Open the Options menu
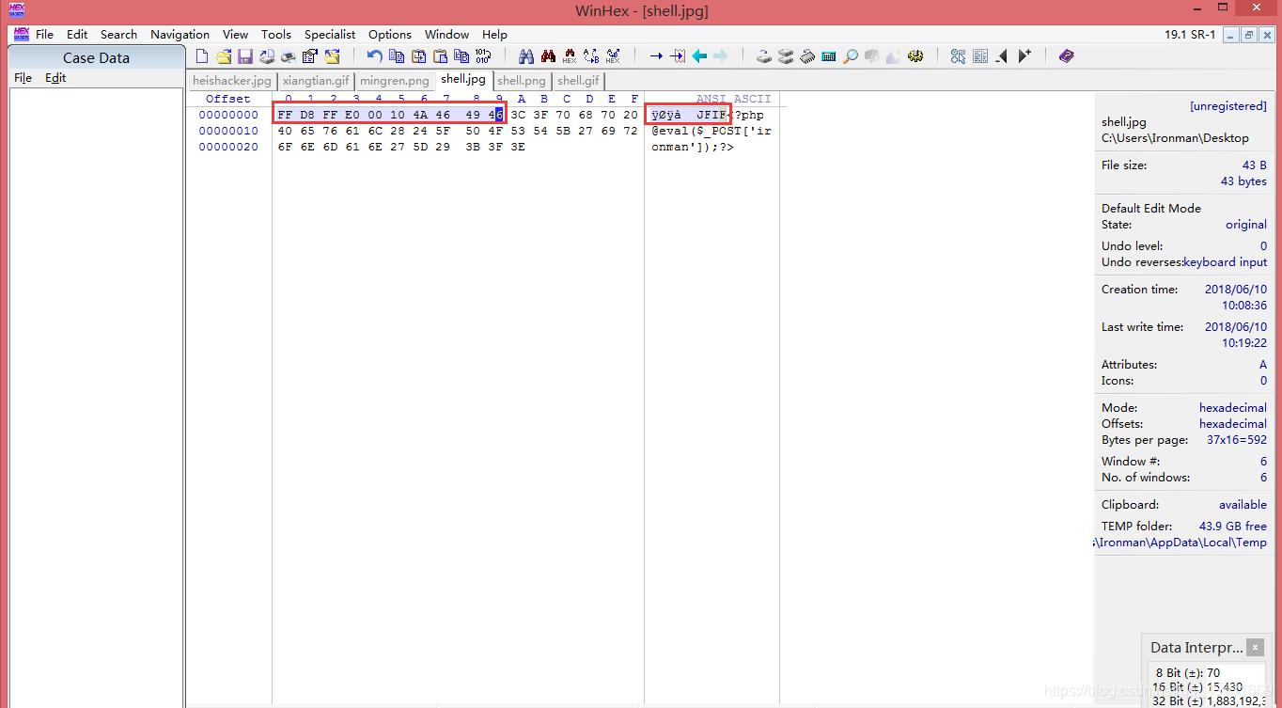This screenshot has width=1282, height=708. pos(390,34)
